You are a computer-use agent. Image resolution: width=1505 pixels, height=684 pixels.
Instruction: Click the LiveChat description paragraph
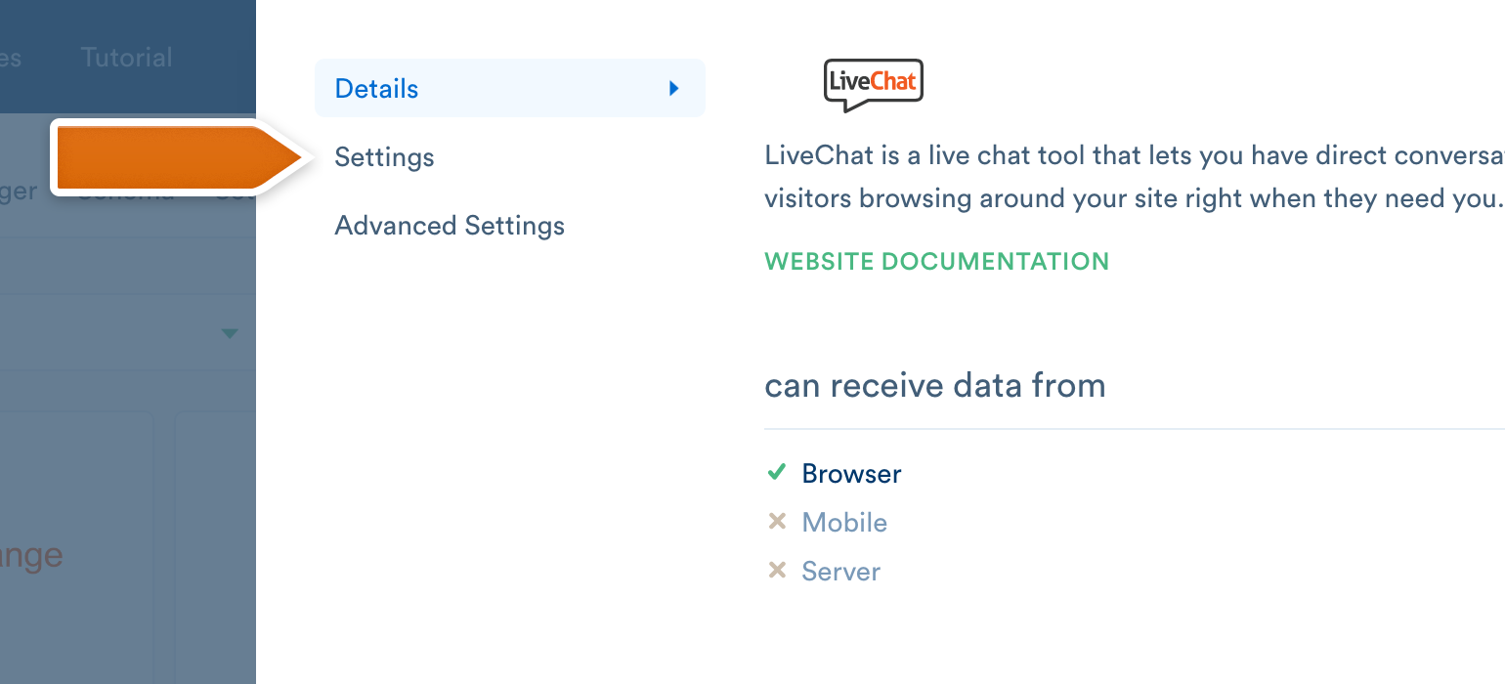click(x=1134, y=177)
